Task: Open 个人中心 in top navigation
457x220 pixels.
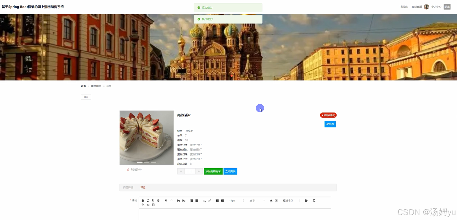Action: tap(437, 7)
